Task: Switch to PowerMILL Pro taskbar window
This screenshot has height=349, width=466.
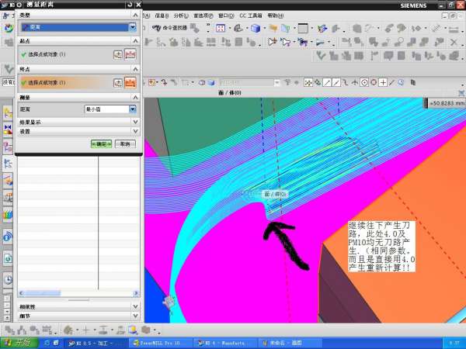Action: coord(158,342)
